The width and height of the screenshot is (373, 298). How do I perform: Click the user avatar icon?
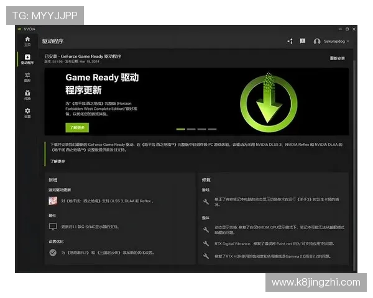317,42
